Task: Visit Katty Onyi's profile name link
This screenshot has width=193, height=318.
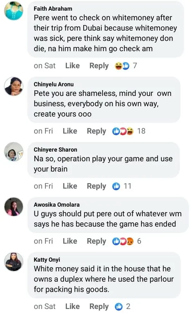Action: tap(47, 259)
